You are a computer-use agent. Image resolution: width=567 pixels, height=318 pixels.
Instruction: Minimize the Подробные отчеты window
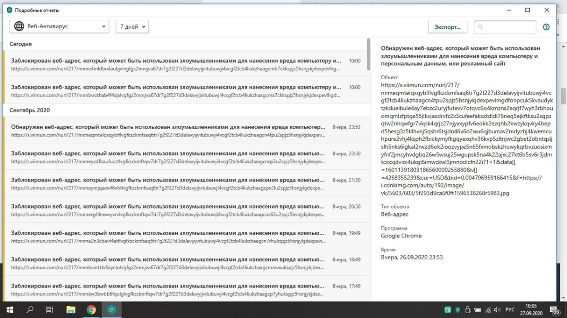(x=509, y=10)
